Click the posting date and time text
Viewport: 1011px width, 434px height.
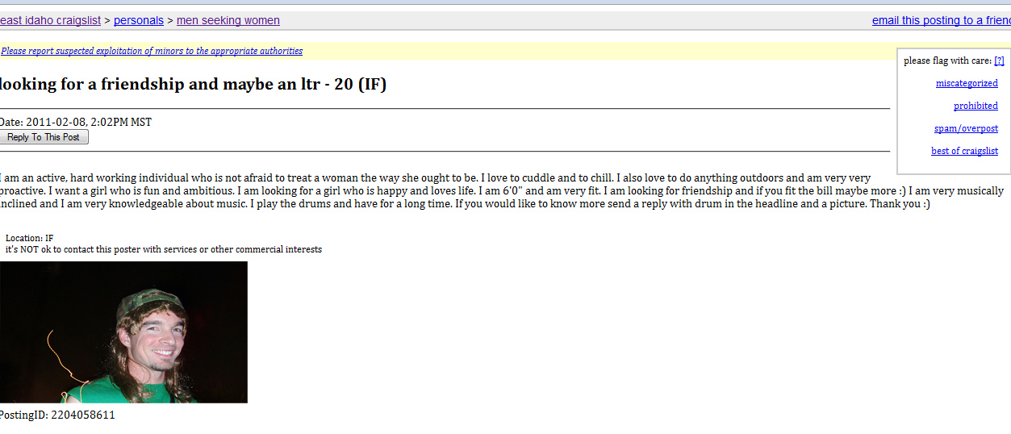[x=76, y=123]
